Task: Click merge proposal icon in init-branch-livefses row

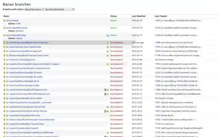Action: coord(107,111)
